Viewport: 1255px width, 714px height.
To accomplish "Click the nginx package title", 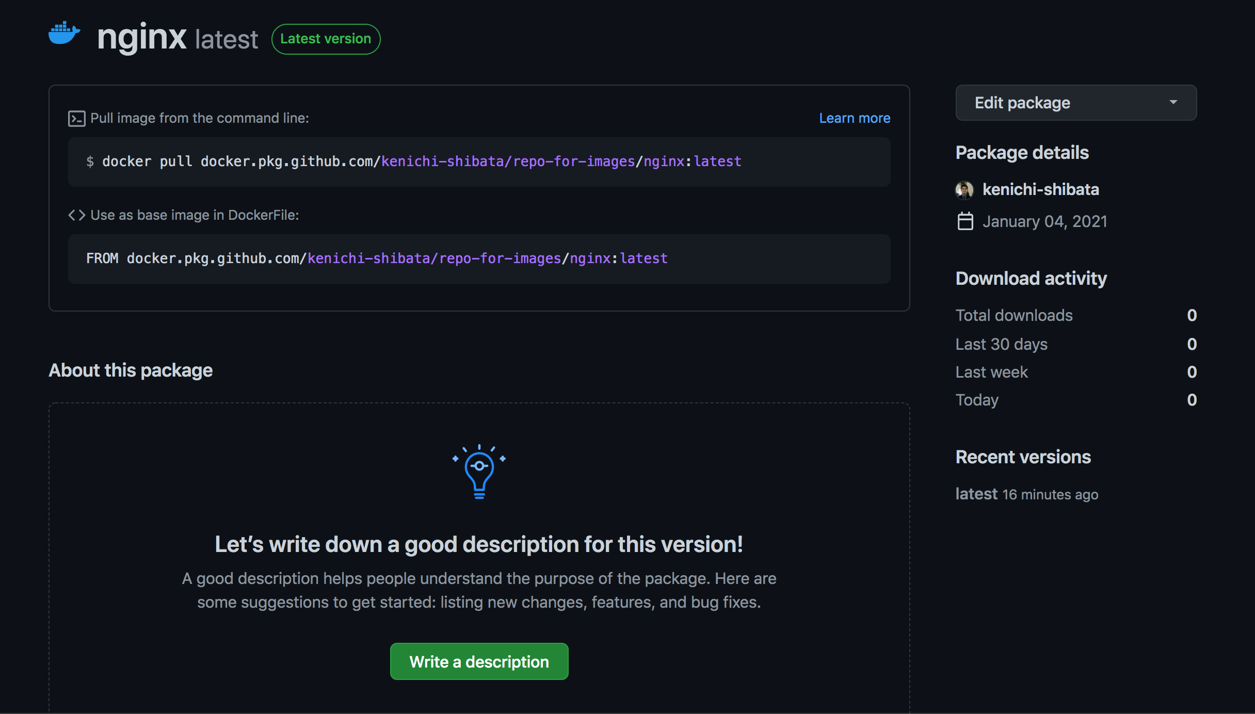I will [x=142, y=37].
